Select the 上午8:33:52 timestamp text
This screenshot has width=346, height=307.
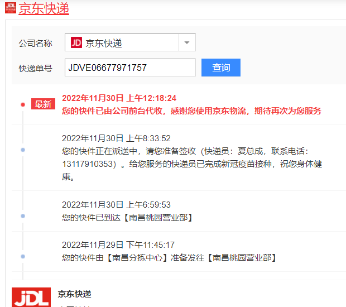click(116, 138)
